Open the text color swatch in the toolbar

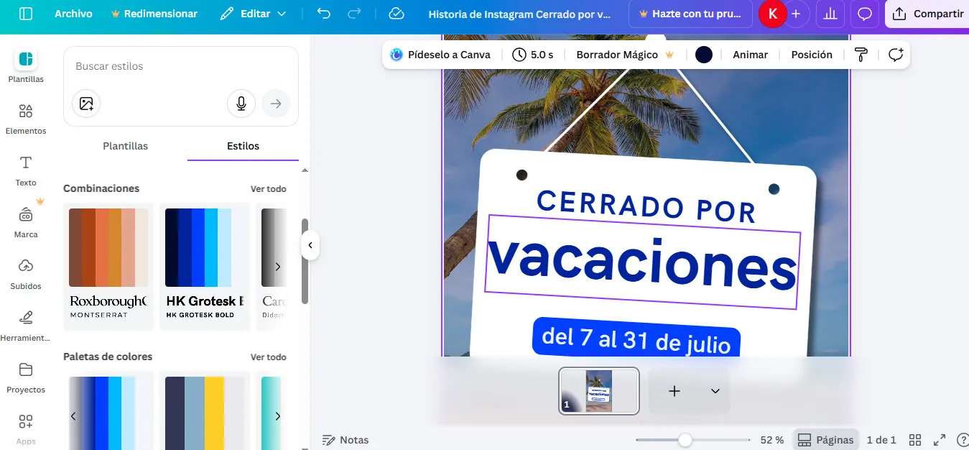(704, 54)
